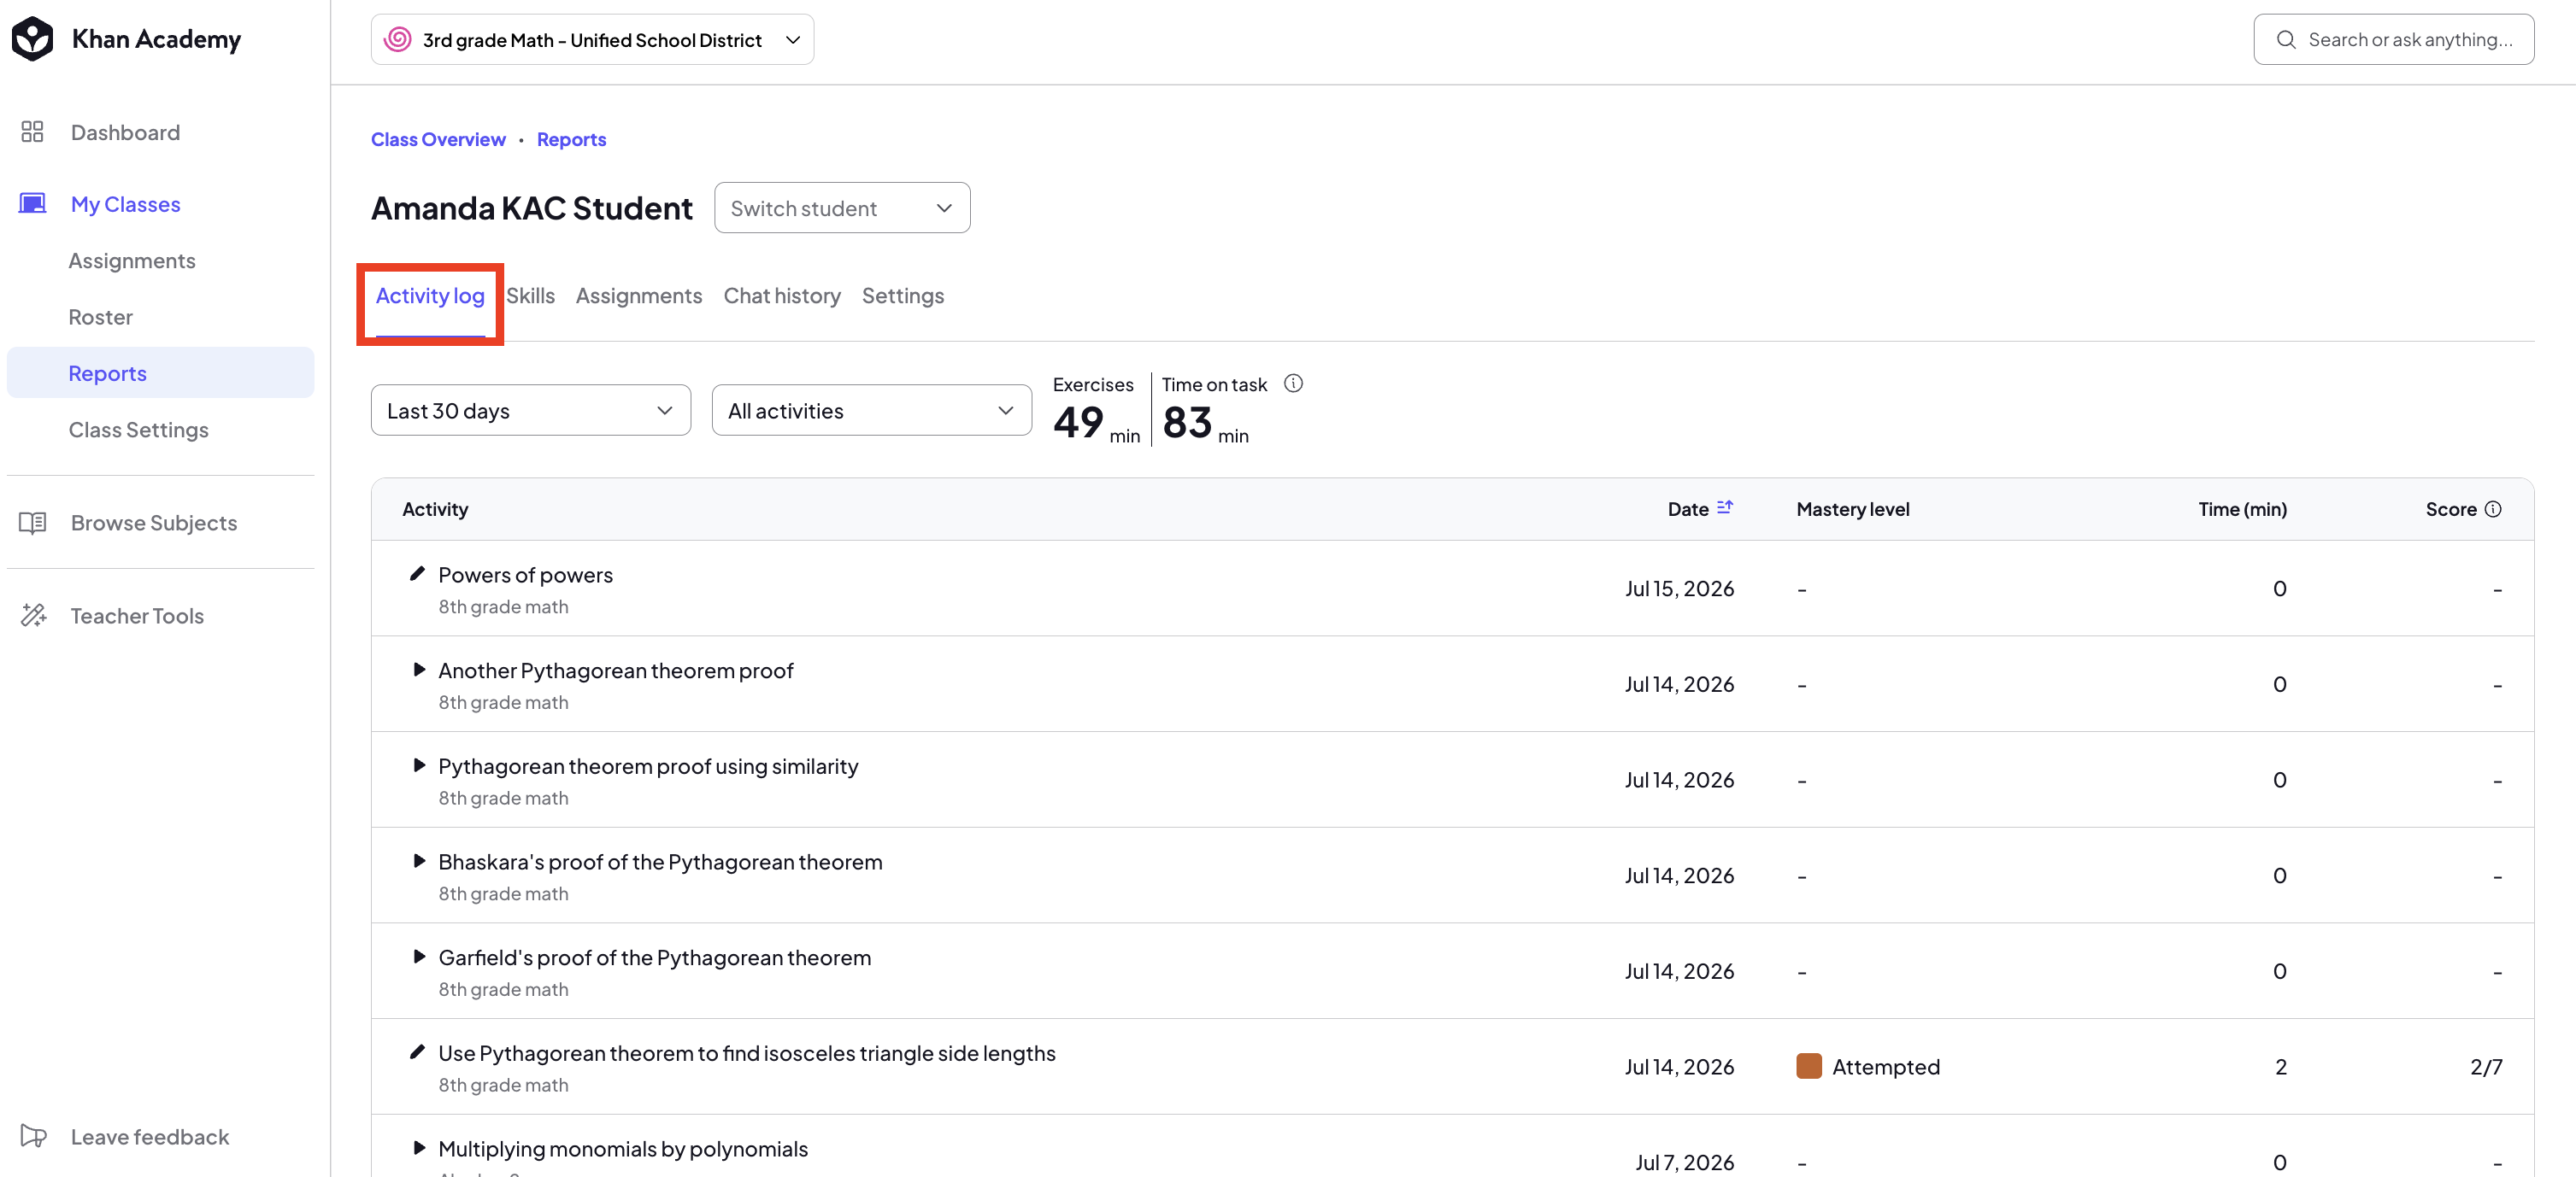Screen dimensions: 2576x1177
Task: Click the 49 min Exercises value
Action: pos(1096,423)
